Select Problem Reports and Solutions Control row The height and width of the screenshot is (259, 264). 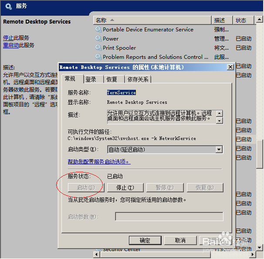pyautogui.click(x=174, y=57)
